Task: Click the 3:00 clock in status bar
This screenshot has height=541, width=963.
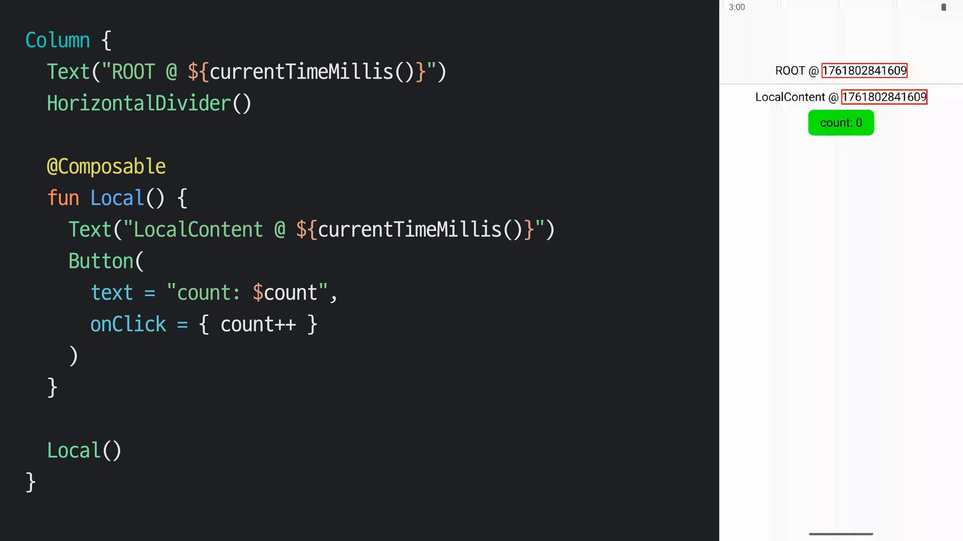Action: click(x=737, y=7)
